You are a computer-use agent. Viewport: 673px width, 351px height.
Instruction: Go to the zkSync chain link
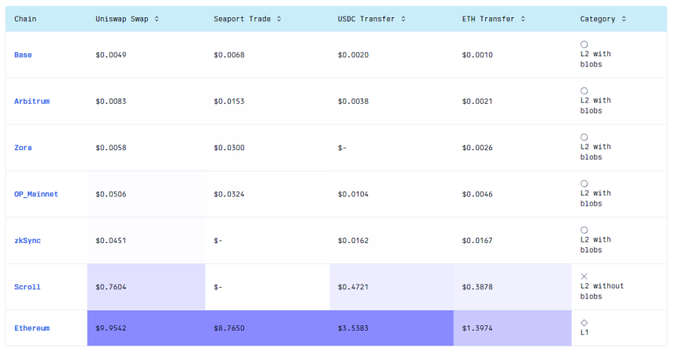[27, 240]
